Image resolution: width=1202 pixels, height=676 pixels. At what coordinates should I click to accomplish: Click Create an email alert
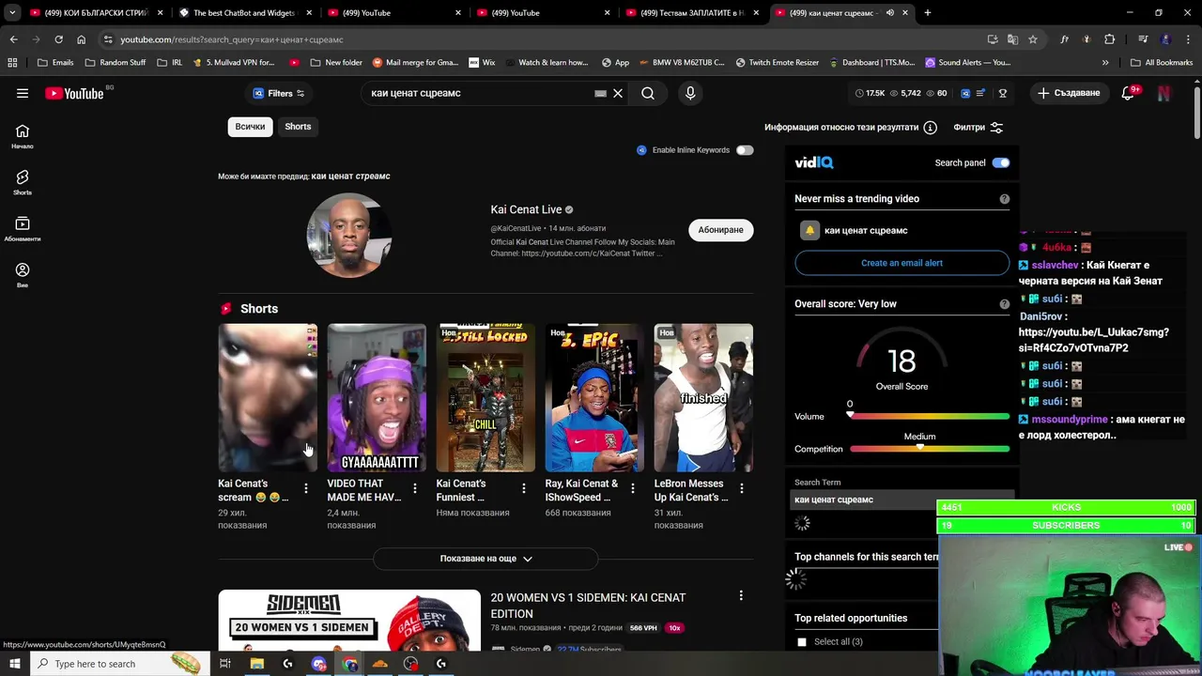coord(901,263)
